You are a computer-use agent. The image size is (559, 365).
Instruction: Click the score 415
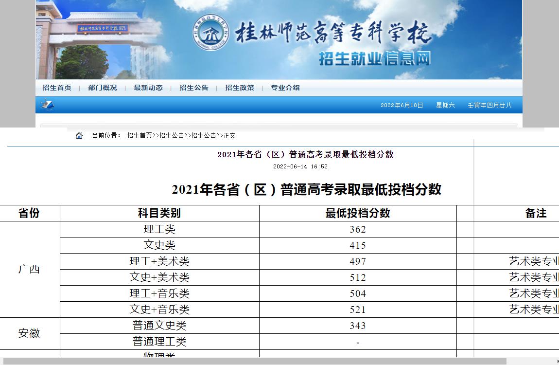[358, 245]
